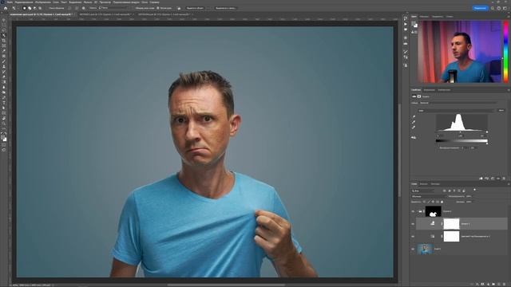Select the Type tool
511x287 pixels.
(x=4, y=103)
